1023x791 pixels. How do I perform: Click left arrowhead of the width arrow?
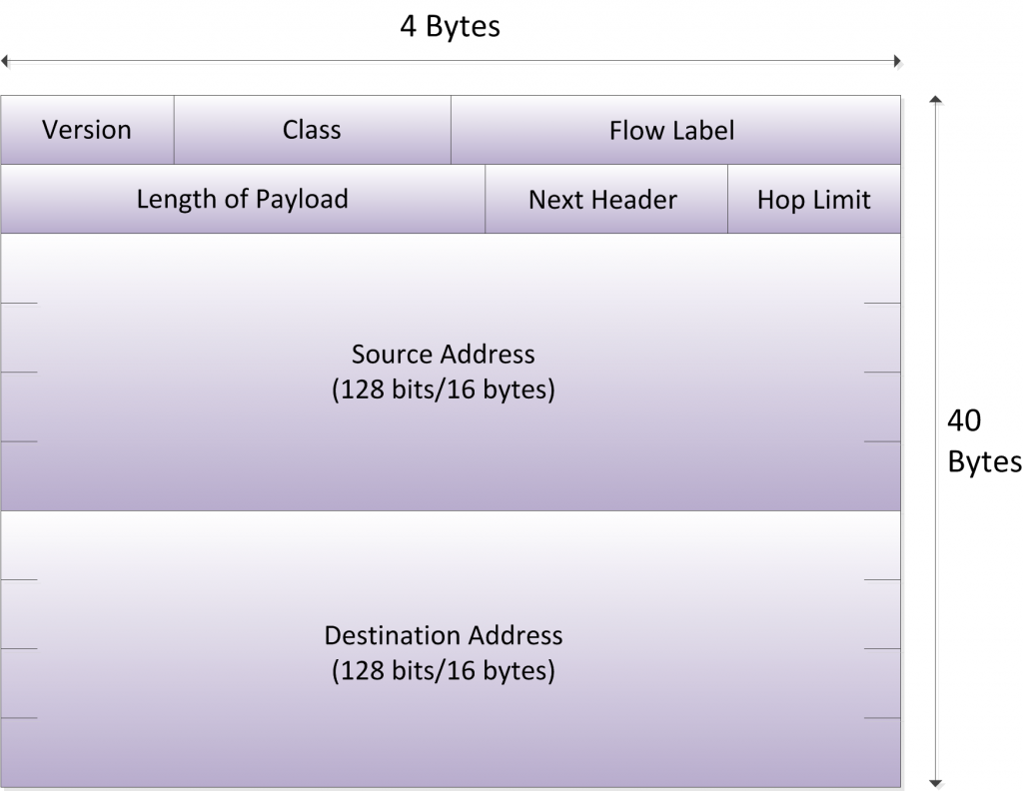pyautogui.click(x=6, y=62)
